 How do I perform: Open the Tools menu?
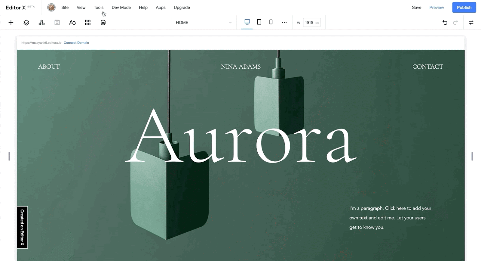click(98, 8)
